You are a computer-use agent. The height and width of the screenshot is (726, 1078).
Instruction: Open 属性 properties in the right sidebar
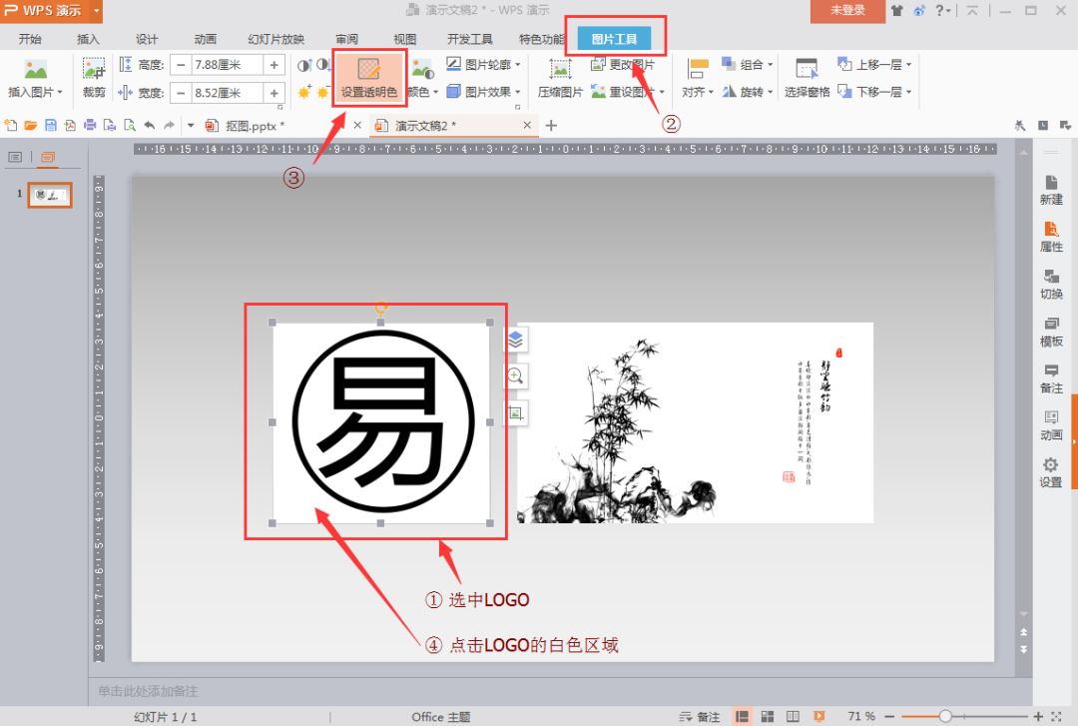(1051, 238)
